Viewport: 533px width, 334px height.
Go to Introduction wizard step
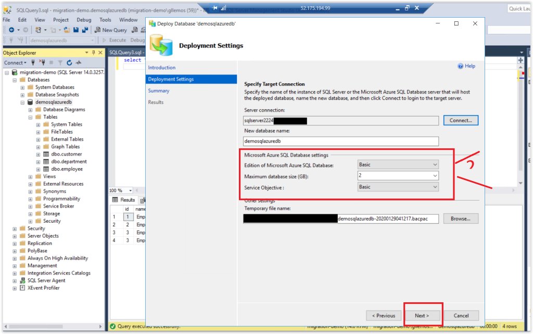162,68
